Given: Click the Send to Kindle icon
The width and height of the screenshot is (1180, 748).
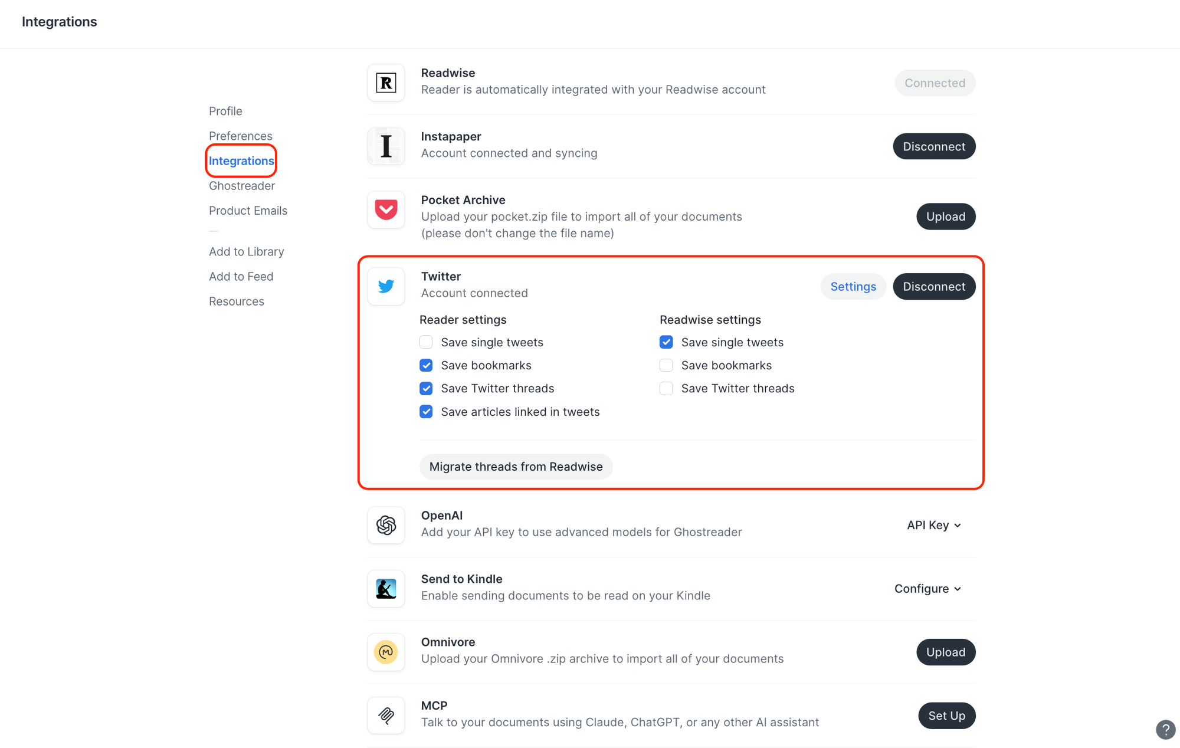Looking at the screenshot, I should (386, 589).
